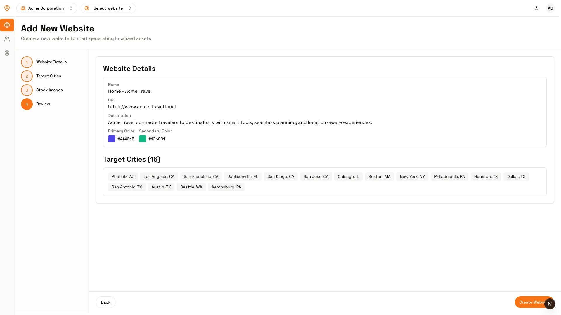Click the globe icon in Select website

[x=87, y=8]
